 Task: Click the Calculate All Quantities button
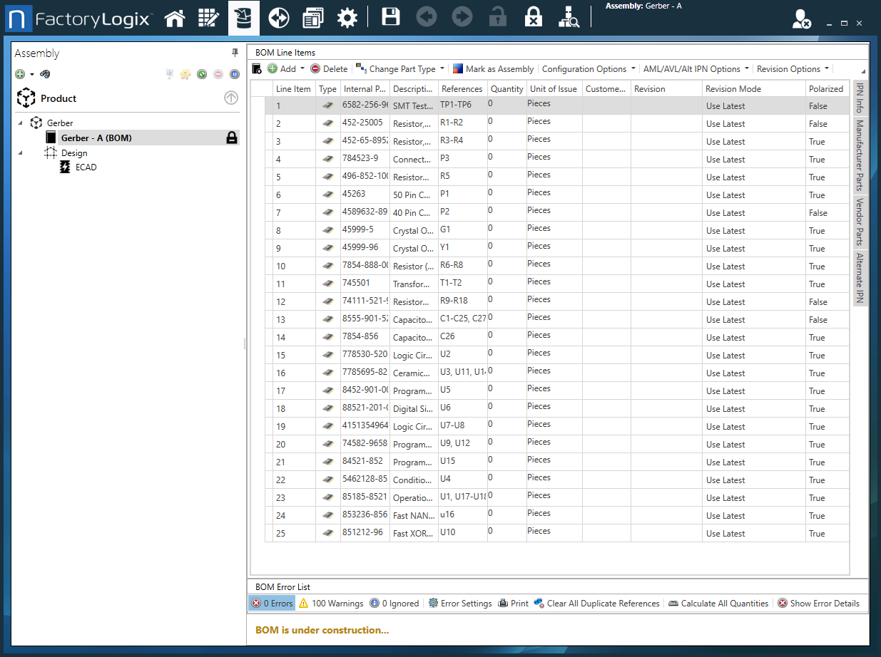click(718, 604)
